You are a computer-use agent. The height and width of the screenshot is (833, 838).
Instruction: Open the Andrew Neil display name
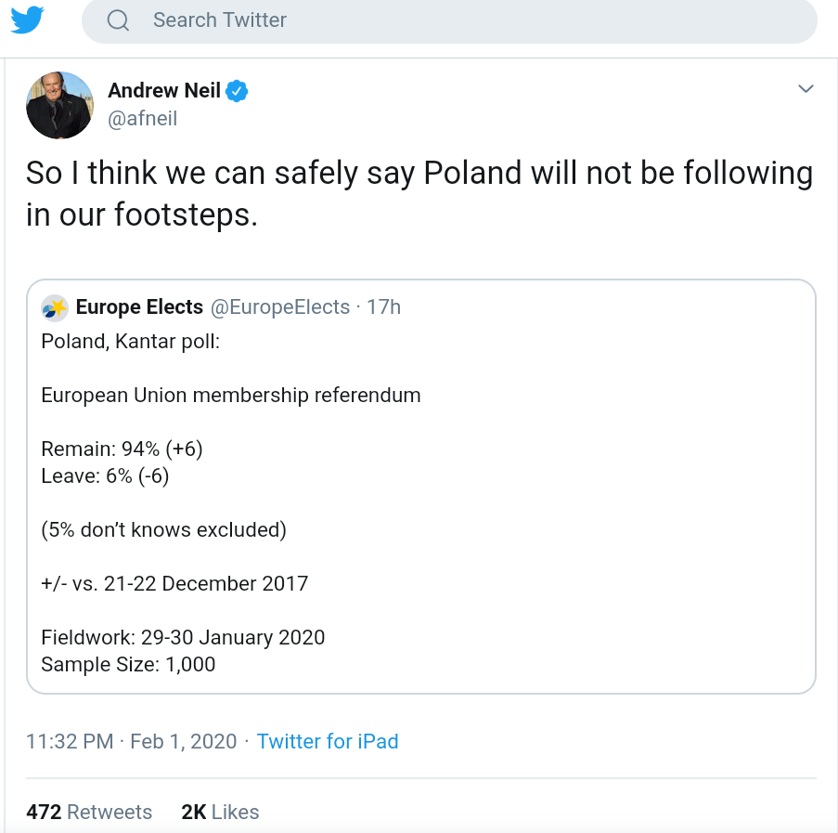[164, 90]
